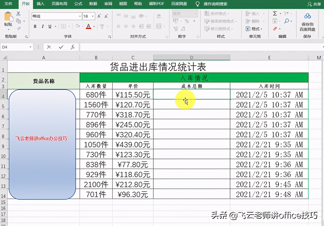Expand the Name Box D4 dropdown
Viewport: 324px width, 226px height.
click(x=31, y=47)
